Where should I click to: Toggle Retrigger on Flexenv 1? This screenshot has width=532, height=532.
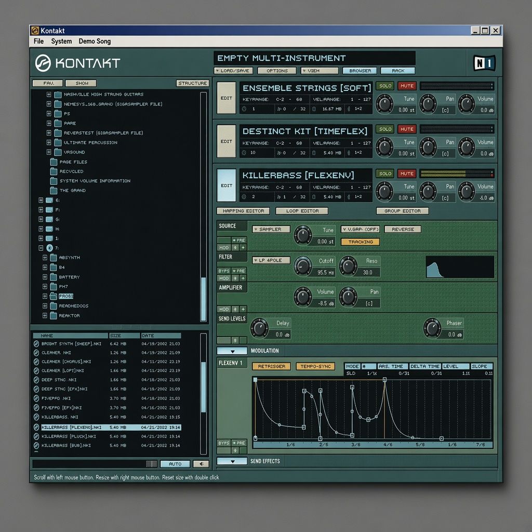click(x=271, y=366)
